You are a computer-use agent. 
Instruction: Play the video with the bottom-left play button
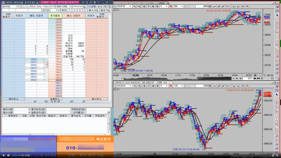4,155
